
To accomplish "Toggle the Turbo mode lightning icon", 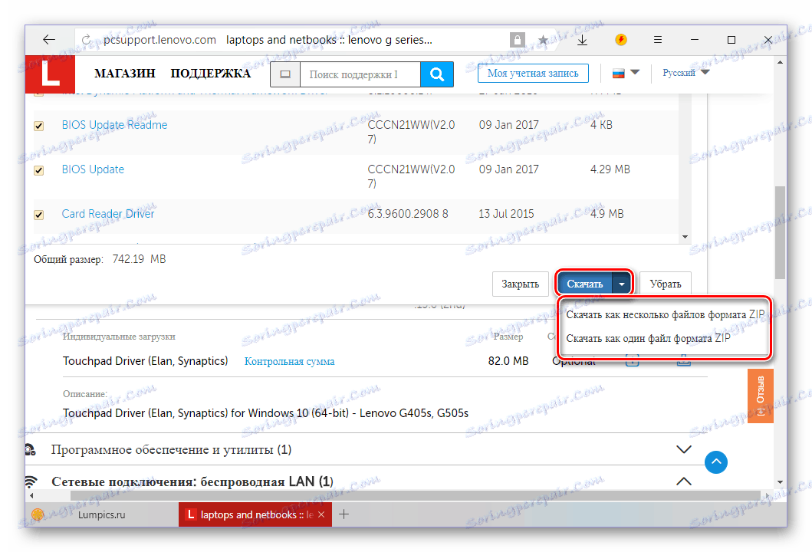I will click(621, 39).
